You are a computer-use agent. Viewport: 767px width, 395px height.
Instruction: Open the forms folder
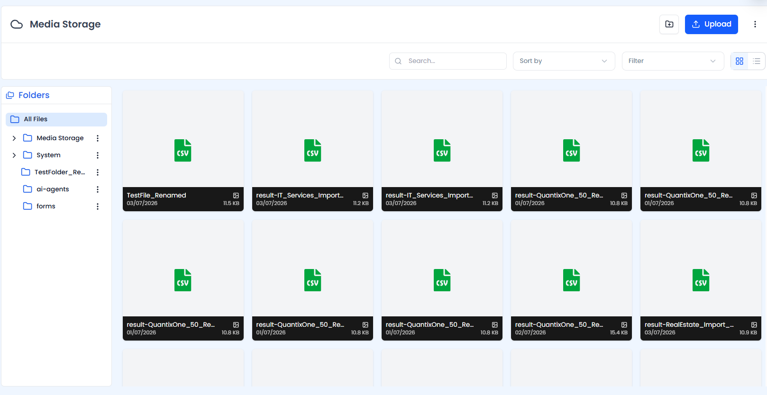click(x=46, y=206)
